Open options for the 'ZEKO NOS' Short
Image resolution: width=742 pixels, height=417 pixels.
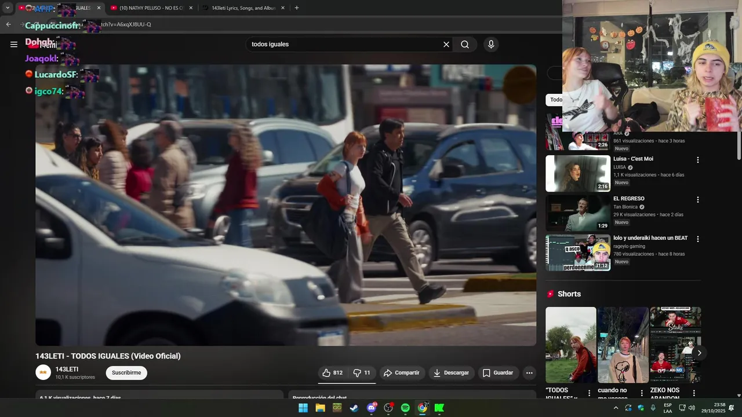pos(694,393)
